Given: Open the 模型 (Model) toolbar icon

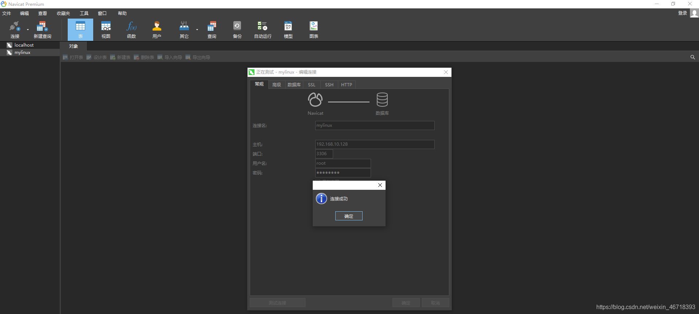Looking at the screenshot, I should pos(288,27).
